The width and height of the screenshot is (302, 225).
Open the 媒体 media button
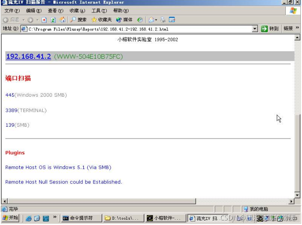(x=124, y=20)
